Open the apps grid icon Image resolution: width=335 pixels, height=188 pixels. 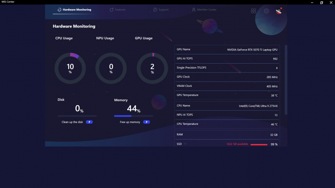click(254, 11)
